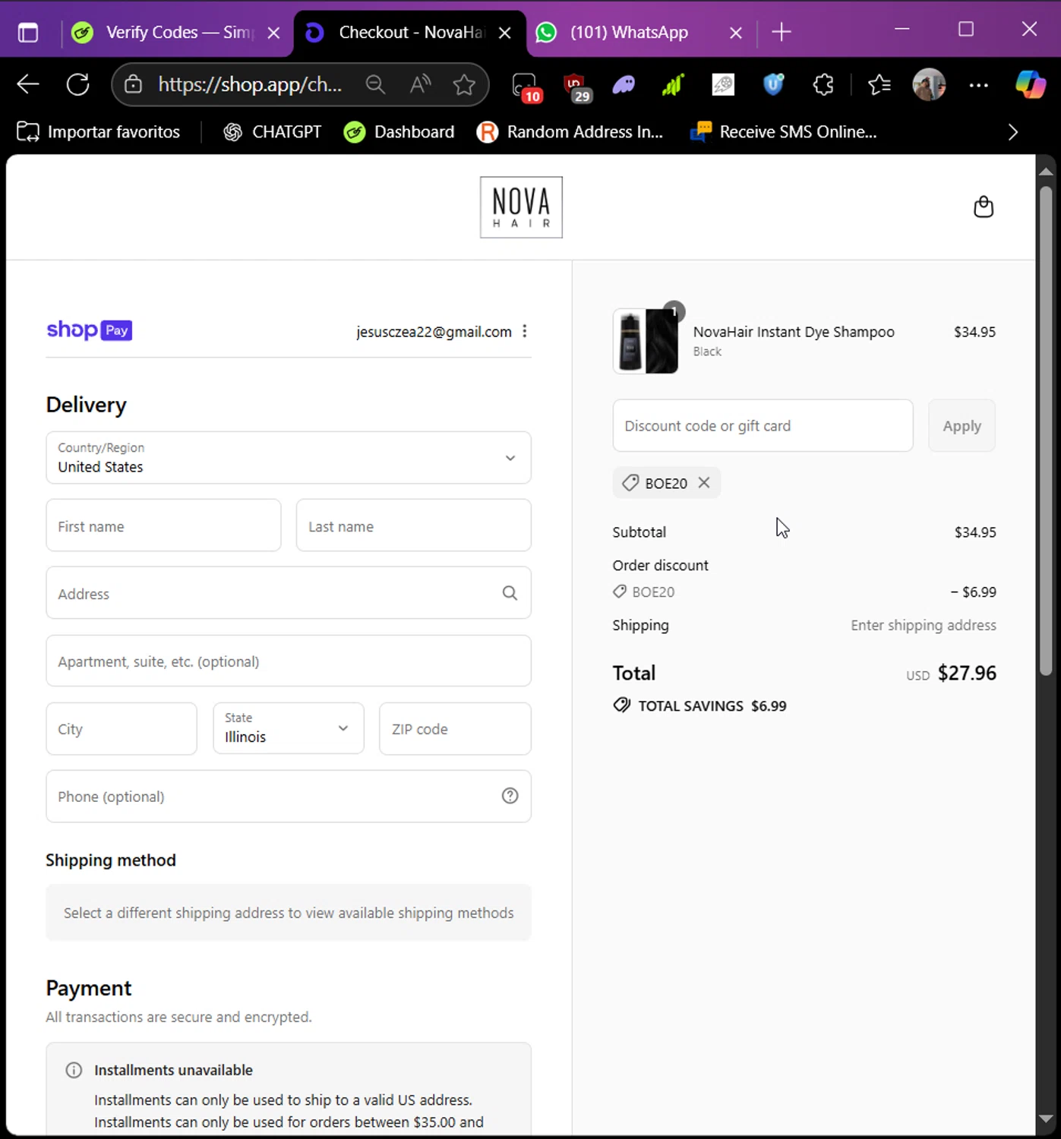
Task: Click the email jesusczea22@gmail.com
Action: pos(434,332)
